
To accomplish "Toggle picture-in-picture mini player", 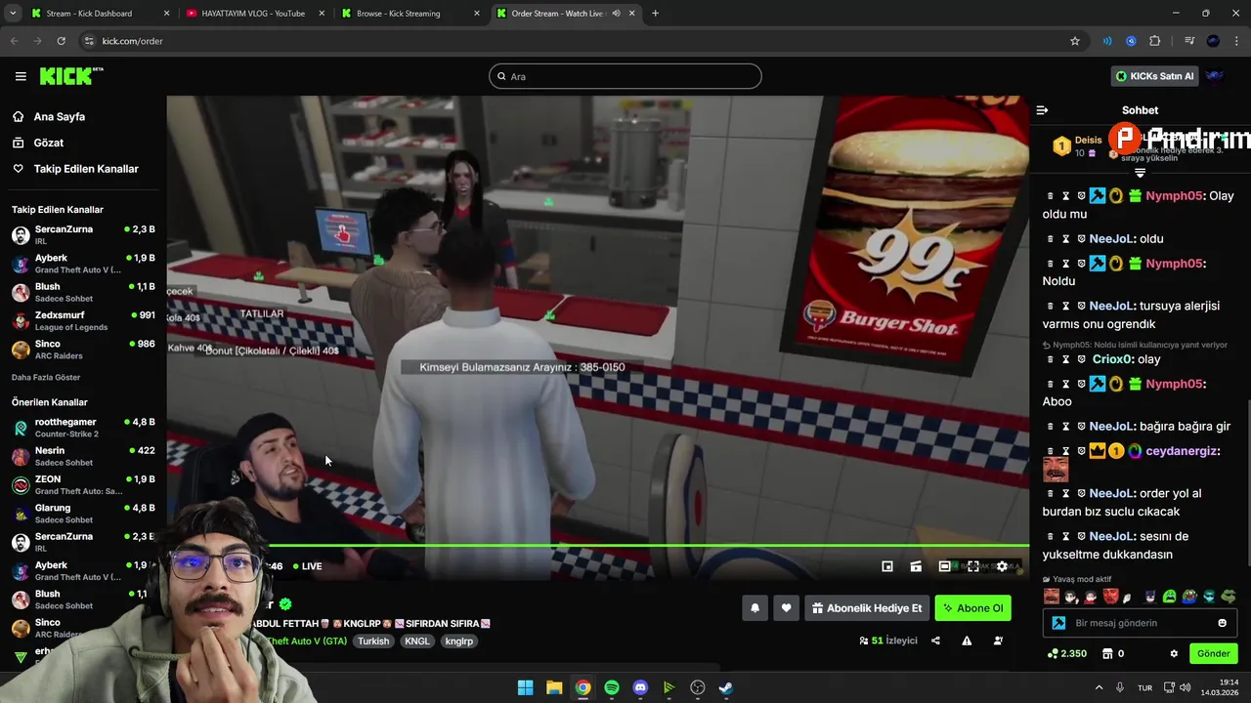I will pyautogui.click(x=887, y=566).
